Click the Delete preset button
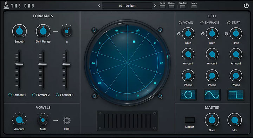The height and width of the screenshot is (138, 253). click(171, 7)
